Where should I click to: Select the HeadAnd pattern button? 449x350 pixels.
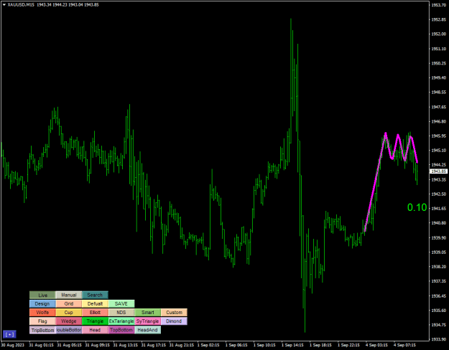(148, 330)
